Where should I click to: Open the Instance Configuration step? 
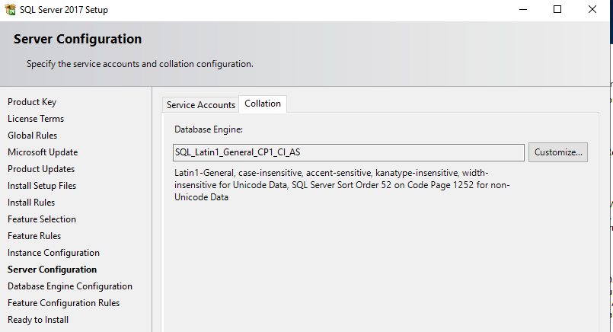[53, 253]
